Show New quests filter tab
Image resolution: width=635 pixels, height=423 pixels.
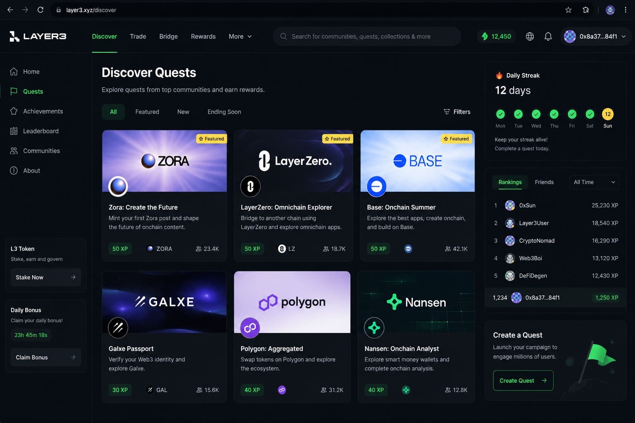[183, 112]
